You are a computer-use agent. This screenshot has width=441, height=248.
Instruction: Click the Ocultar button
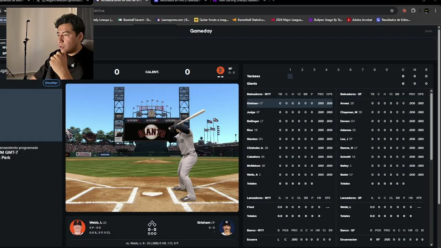[51, 83]
